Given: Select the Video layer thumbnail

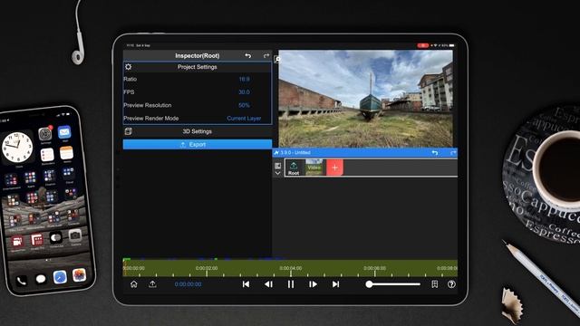Looking at the screenshot, I should tap(314, 168).
